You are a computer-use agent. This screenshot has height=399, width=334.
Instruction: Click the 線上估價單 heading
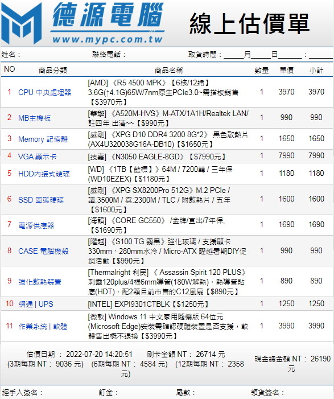(x=249, y=23)
